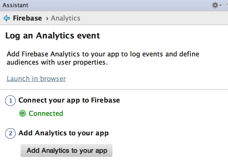Click the blue back arrow icon
Image resolution: width=228 pixels, height=162 pixels.
click(6, 18)
